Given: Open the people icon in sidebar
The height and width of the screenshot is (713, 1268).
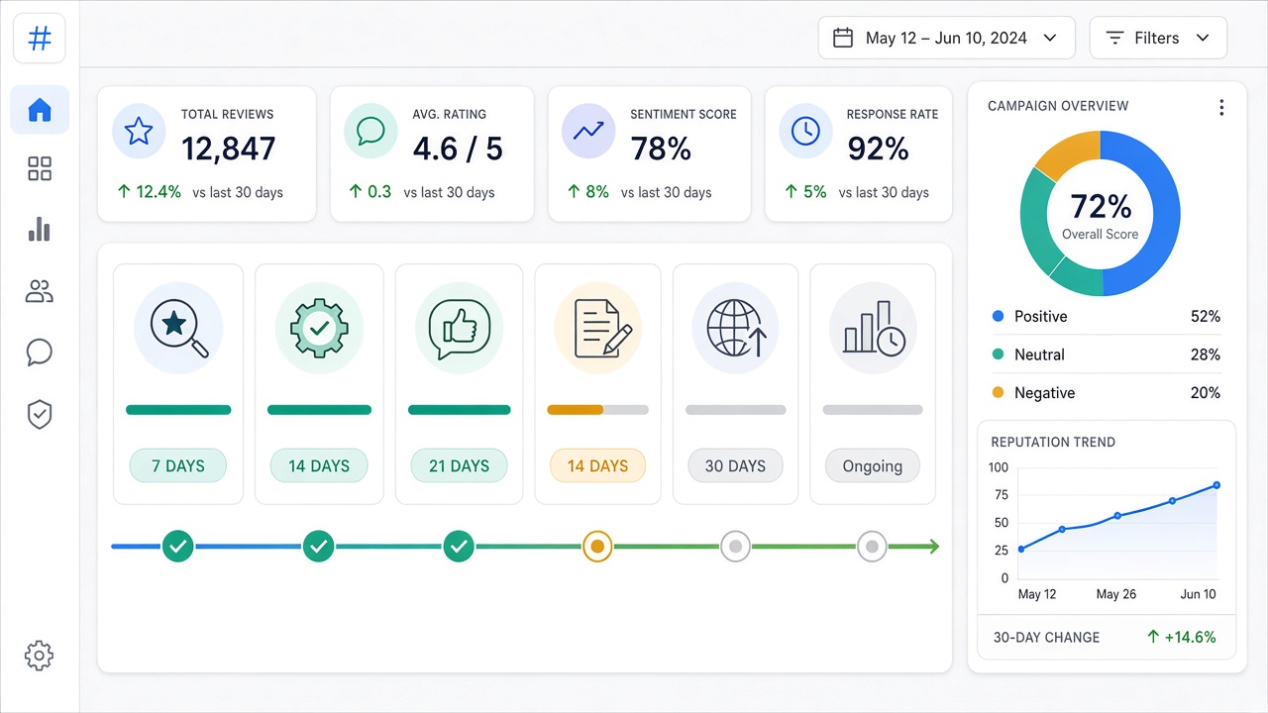Looking at the screenshot, I should coord(40,291).
